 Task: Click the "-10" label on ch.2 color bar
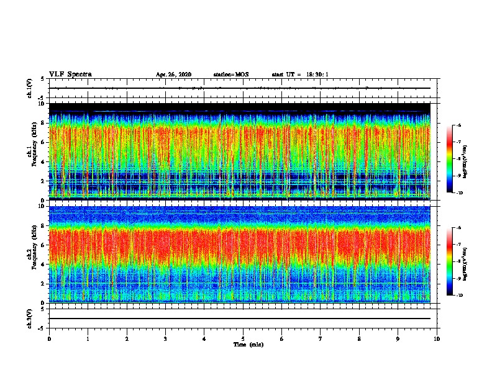tap(460, 296)
